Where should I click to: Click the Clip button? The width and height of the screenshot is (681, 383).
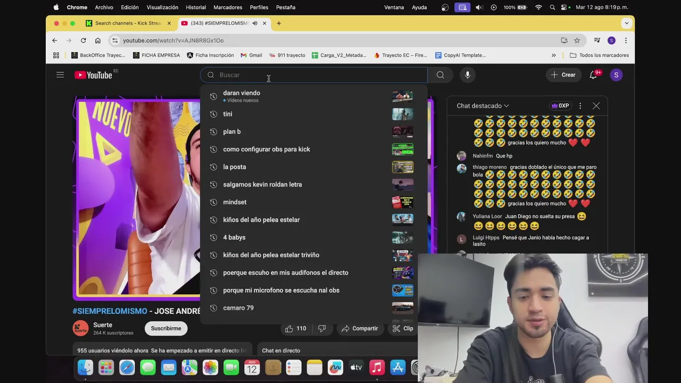coord(403,328)
